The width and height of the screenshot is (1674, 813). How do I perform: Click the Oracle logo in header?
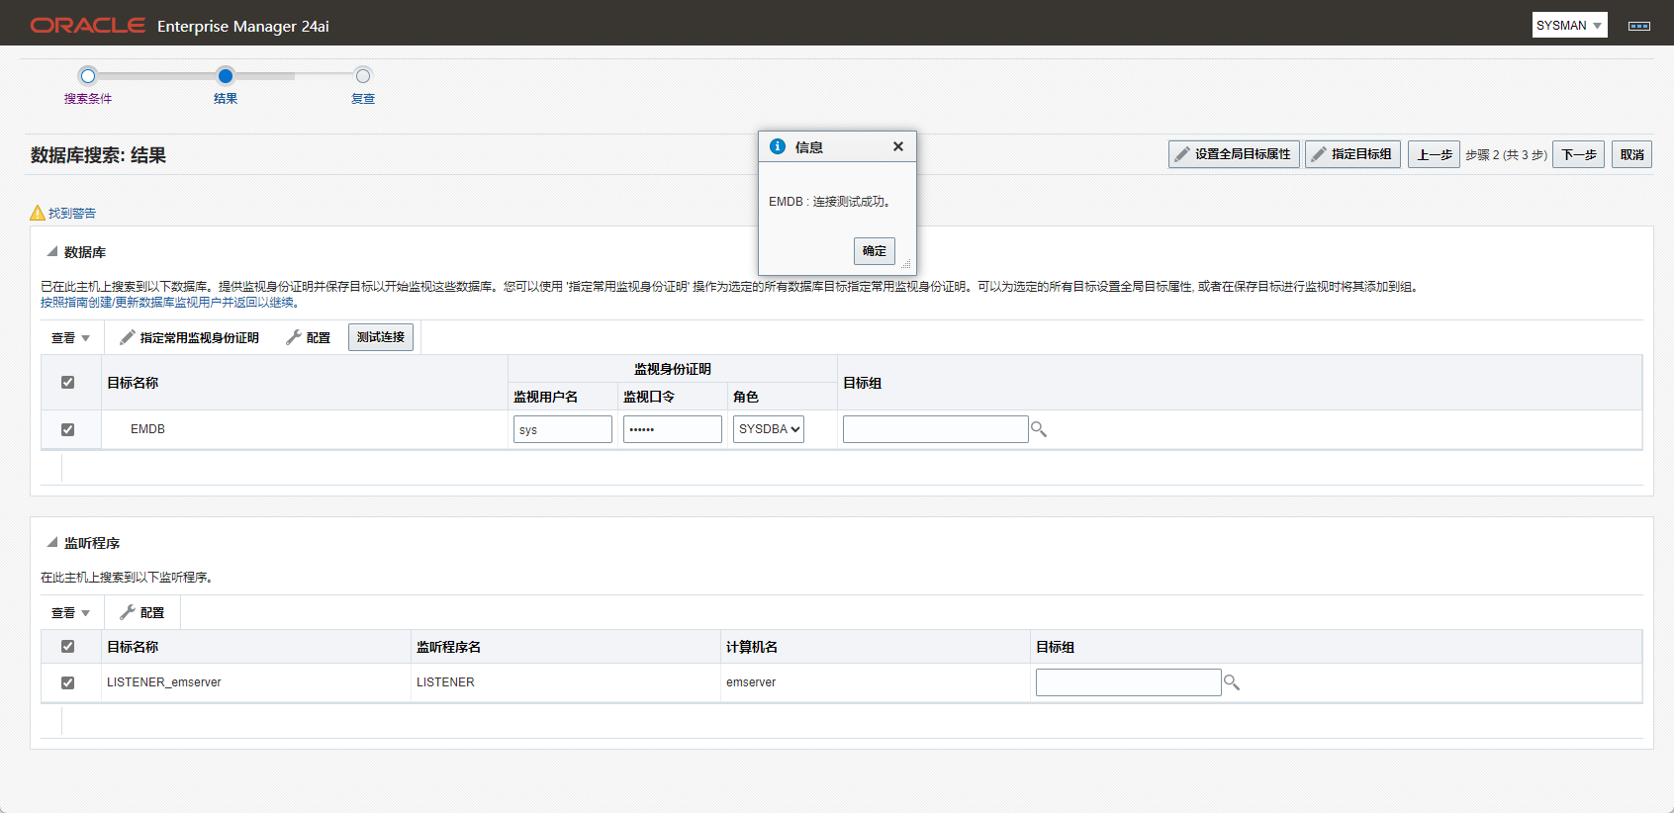click(x=88, y=26)
